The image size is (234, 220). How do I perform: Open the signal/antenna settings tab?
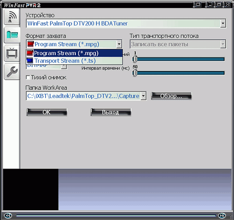(12, 17)
